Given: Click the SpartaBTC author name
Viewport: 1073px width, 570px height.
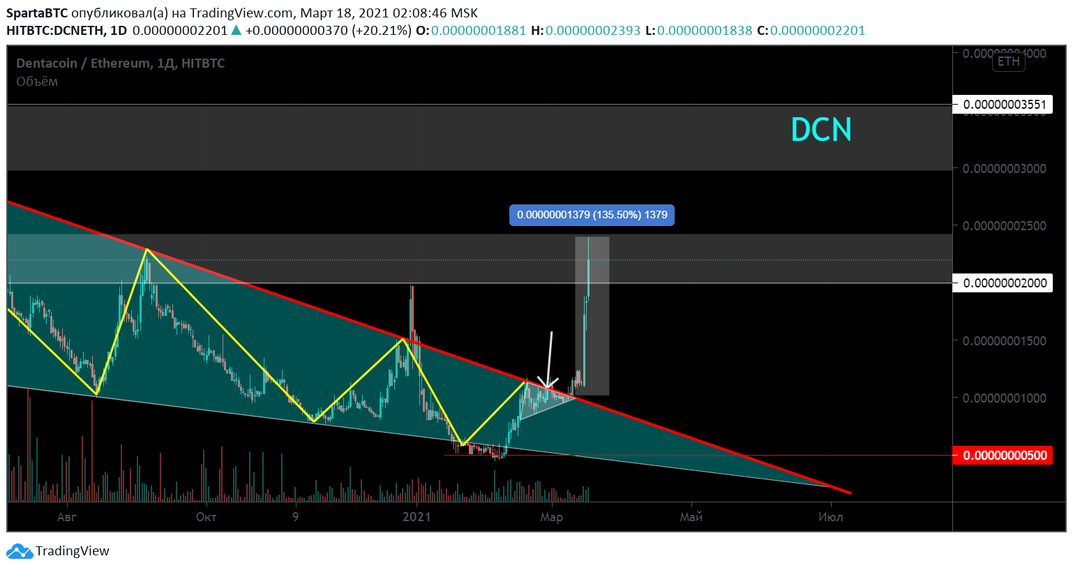Looking at the screenshot, I should pyautogui.click(x=37, y=13).
